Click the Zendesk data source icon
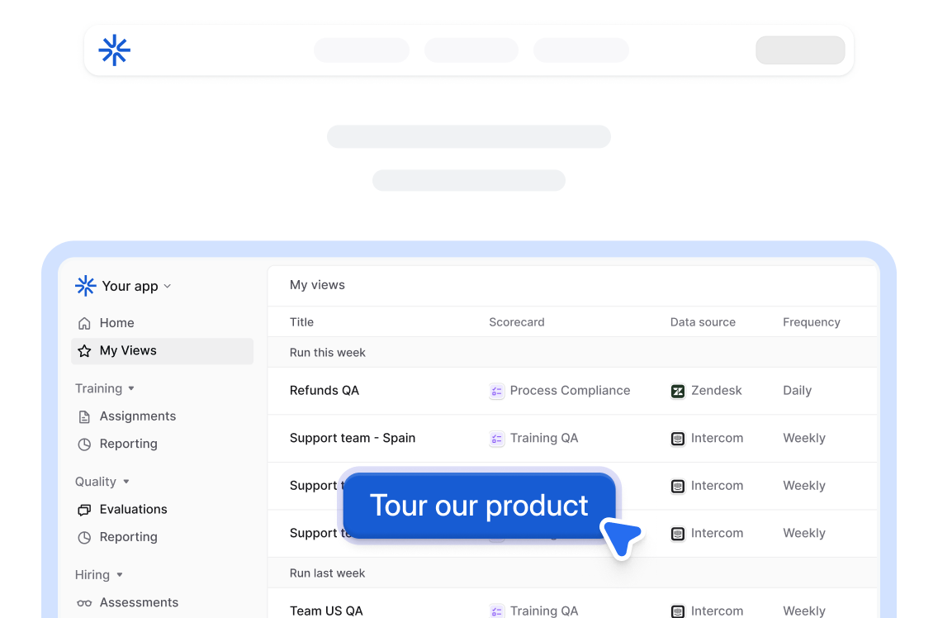The image size is (938, 618). click(x=678, y=390)
